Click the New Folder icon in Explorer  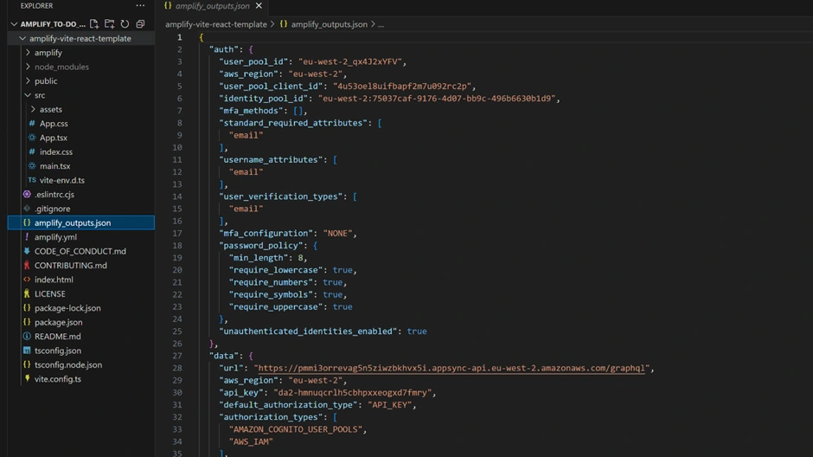[110, 24]
